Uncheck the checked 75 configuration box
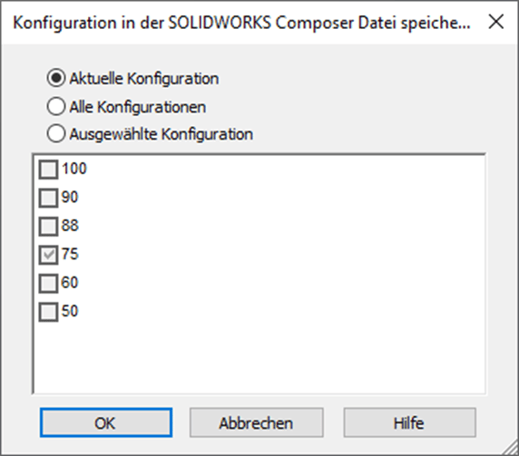 click(48, 255)
